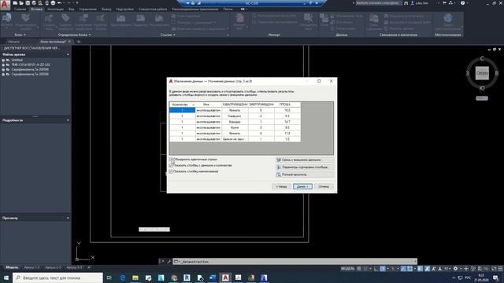This screenshot has height=283, width=504.
Task: Select the Коридор cell in the table
Action: click(235, 122)
